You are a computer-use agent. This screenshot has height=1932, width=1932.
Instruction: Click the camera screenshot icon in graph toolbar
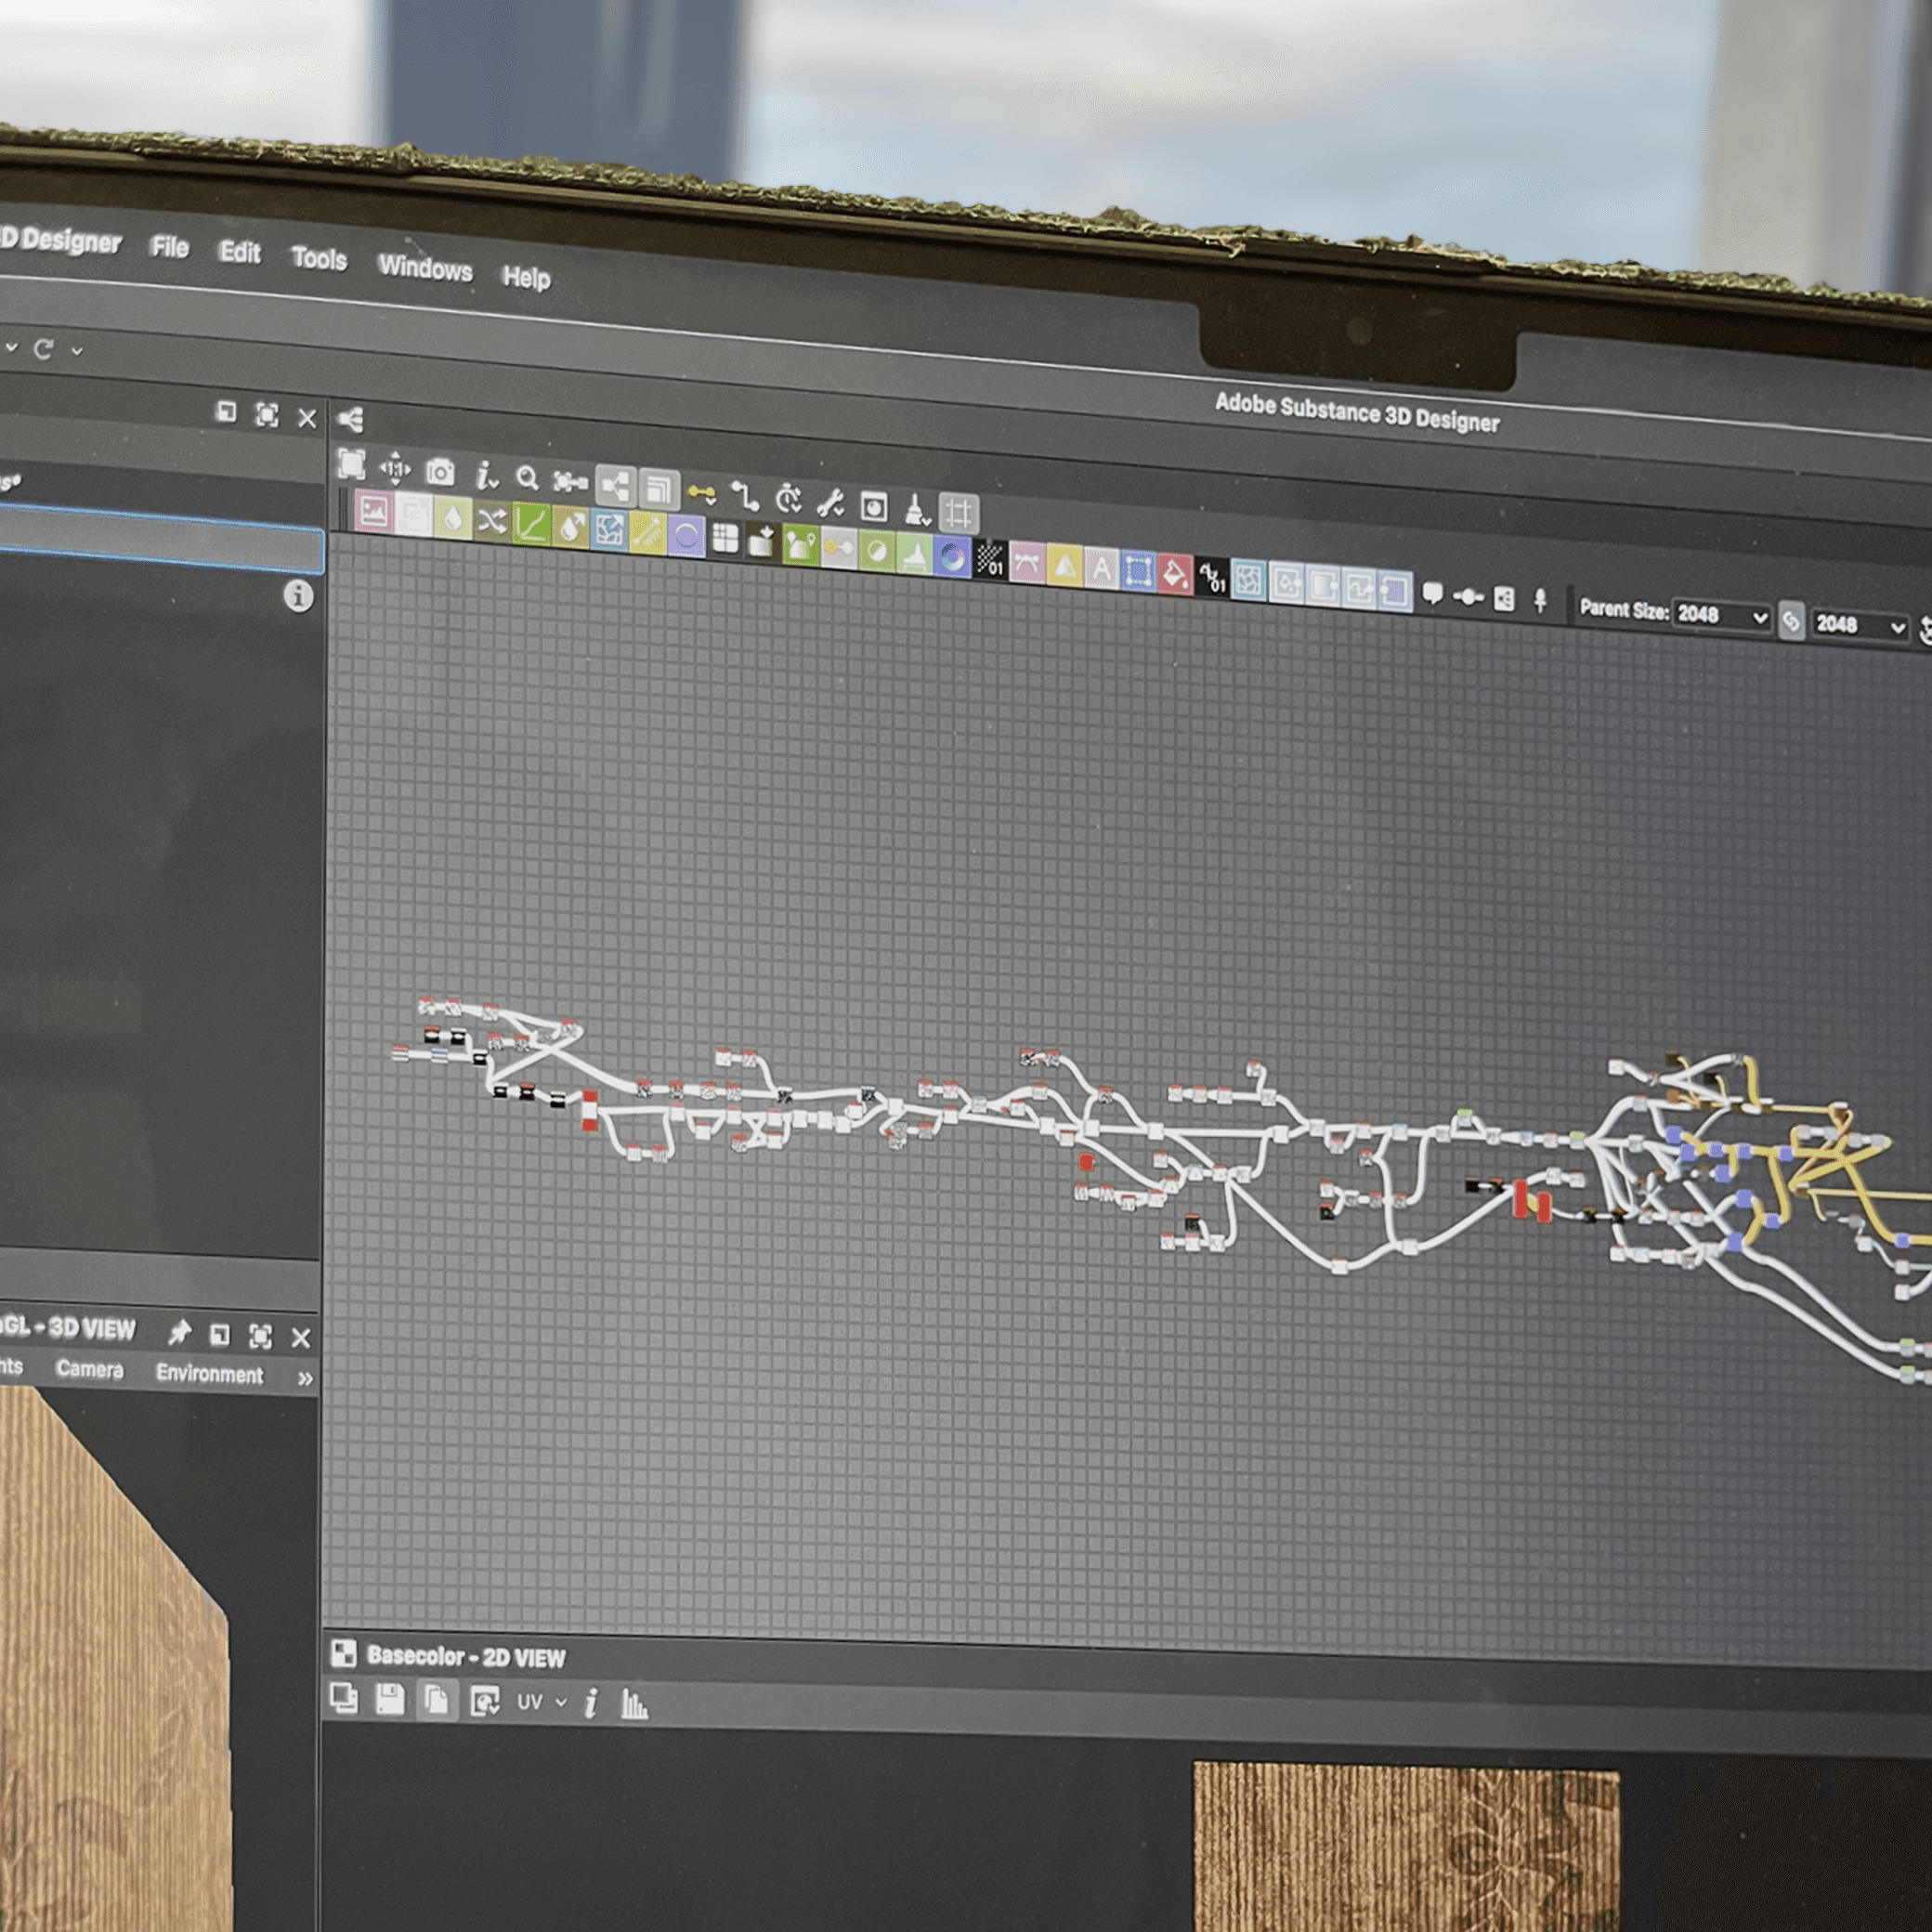point(440,472)
